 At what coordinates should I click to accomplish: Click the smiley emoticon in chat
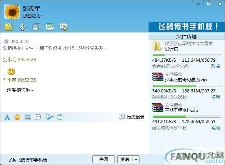(x=11, y=71)
